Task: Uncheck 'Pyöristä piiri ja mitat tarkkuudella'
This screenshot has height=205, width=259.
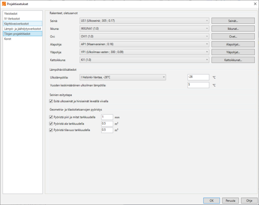Action: [51, 117]
